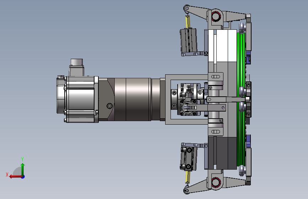Image resolution: width=308 pixels, height=199 pixels.
Task: Select the lower pneumatic cylinder with bolts
Action: 188,158
